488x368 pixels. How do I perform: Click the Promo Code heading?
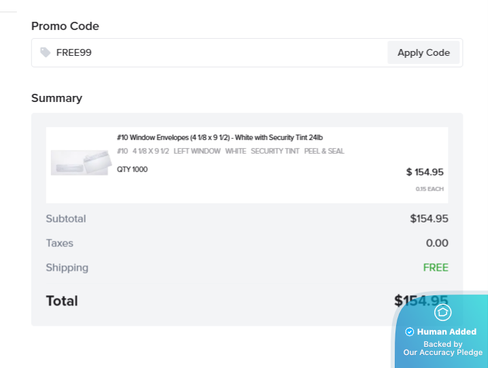[x=65, y=27]
